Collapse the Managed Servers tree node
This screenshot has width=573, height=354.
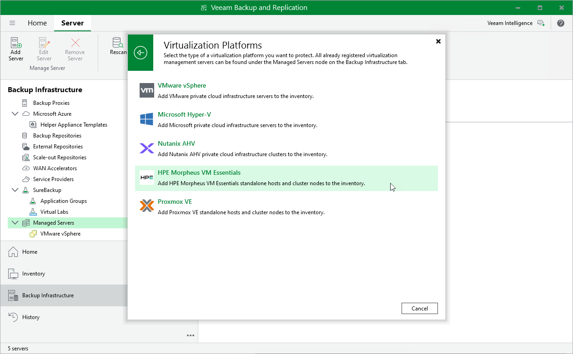click(x=15, y=223)
